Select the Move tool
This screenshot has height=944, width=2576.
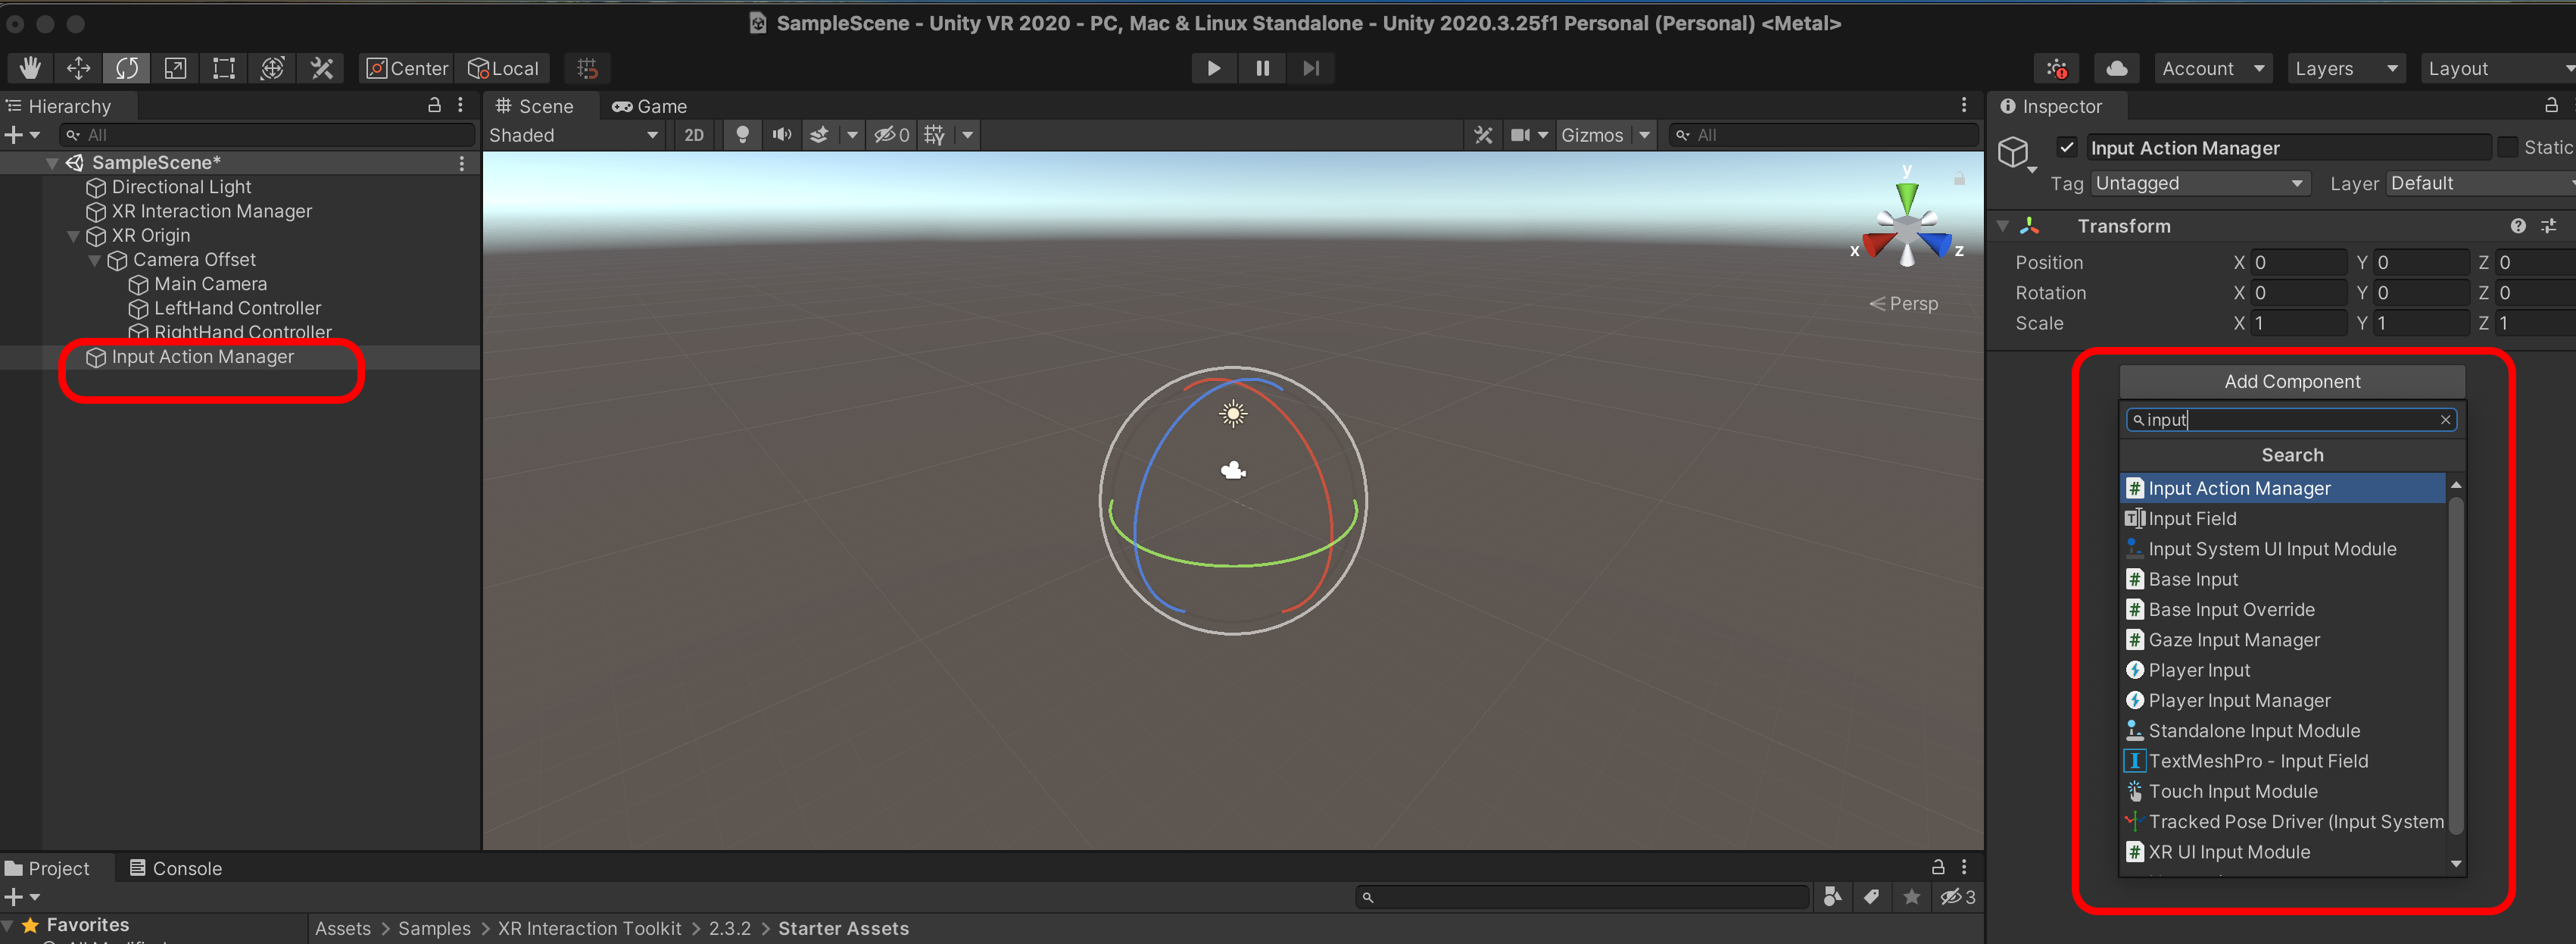click(x=78, y=68)
